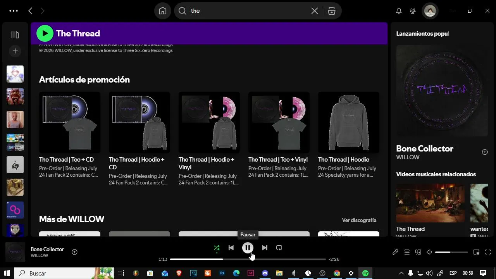Open Task View in taskbar
This screenshot has width=496, height=279.
(121, 273)
